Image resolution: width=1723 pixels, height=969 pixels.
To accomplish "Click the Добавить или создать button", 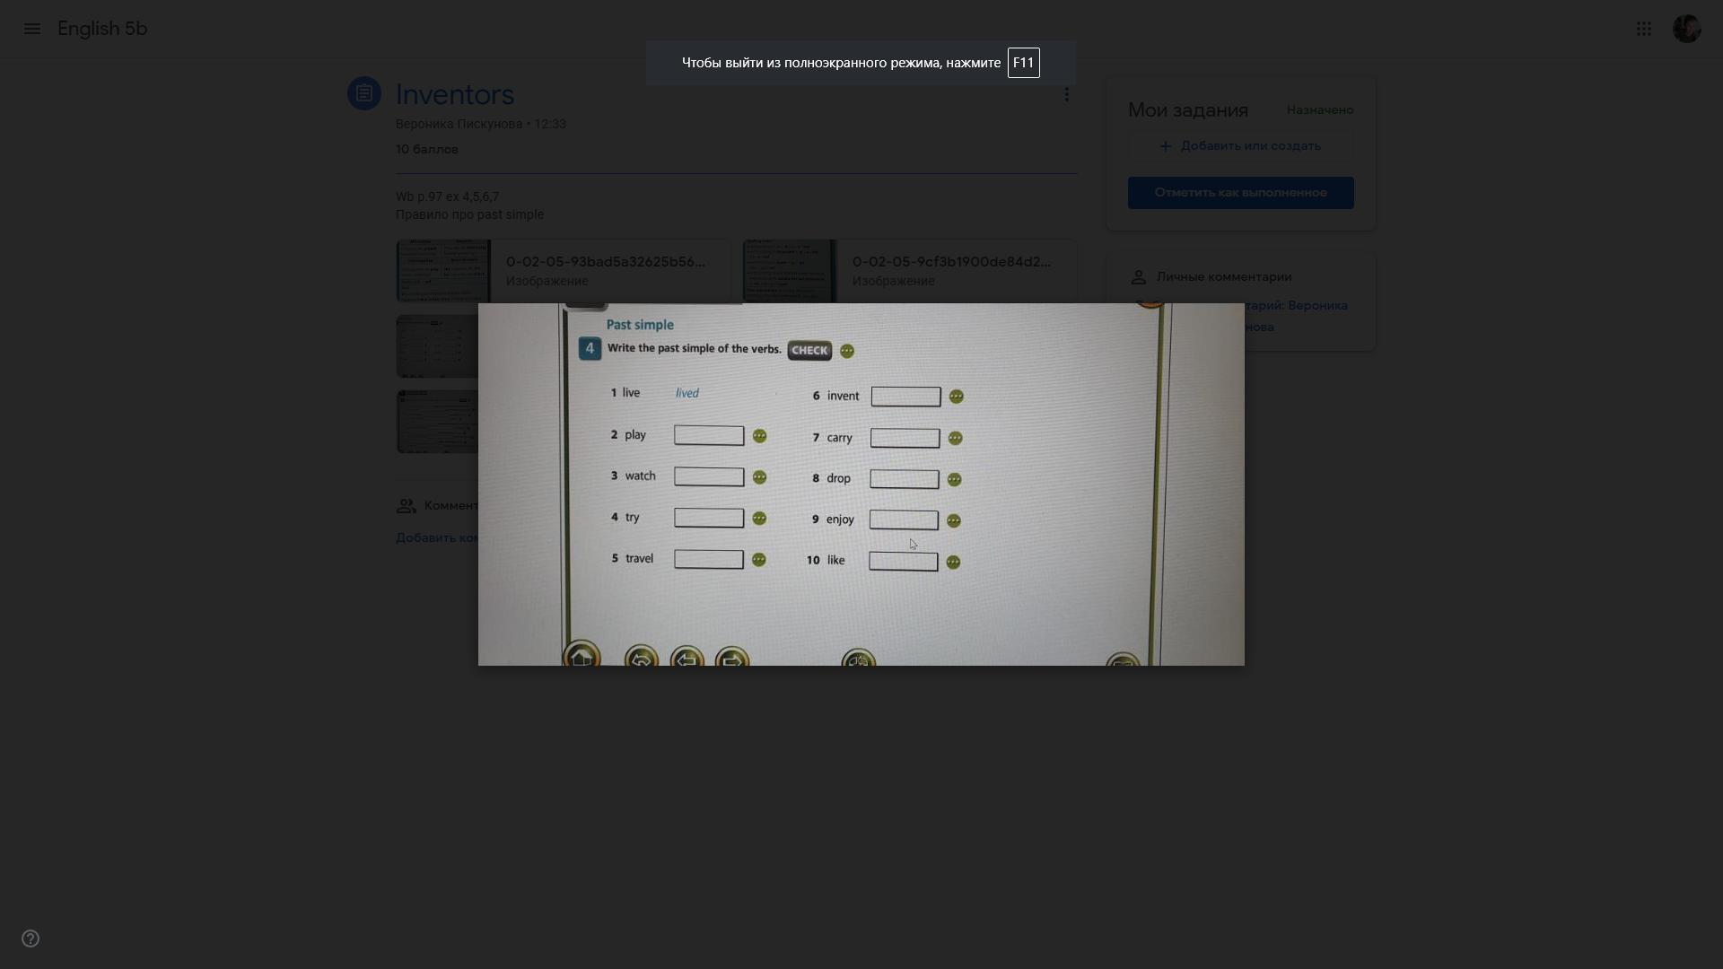I will tap(1240, 146).
